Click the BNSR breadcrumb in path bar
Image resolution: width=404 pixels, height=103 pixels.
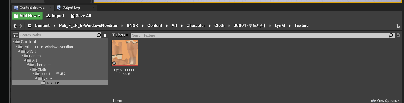coord(132,26)
